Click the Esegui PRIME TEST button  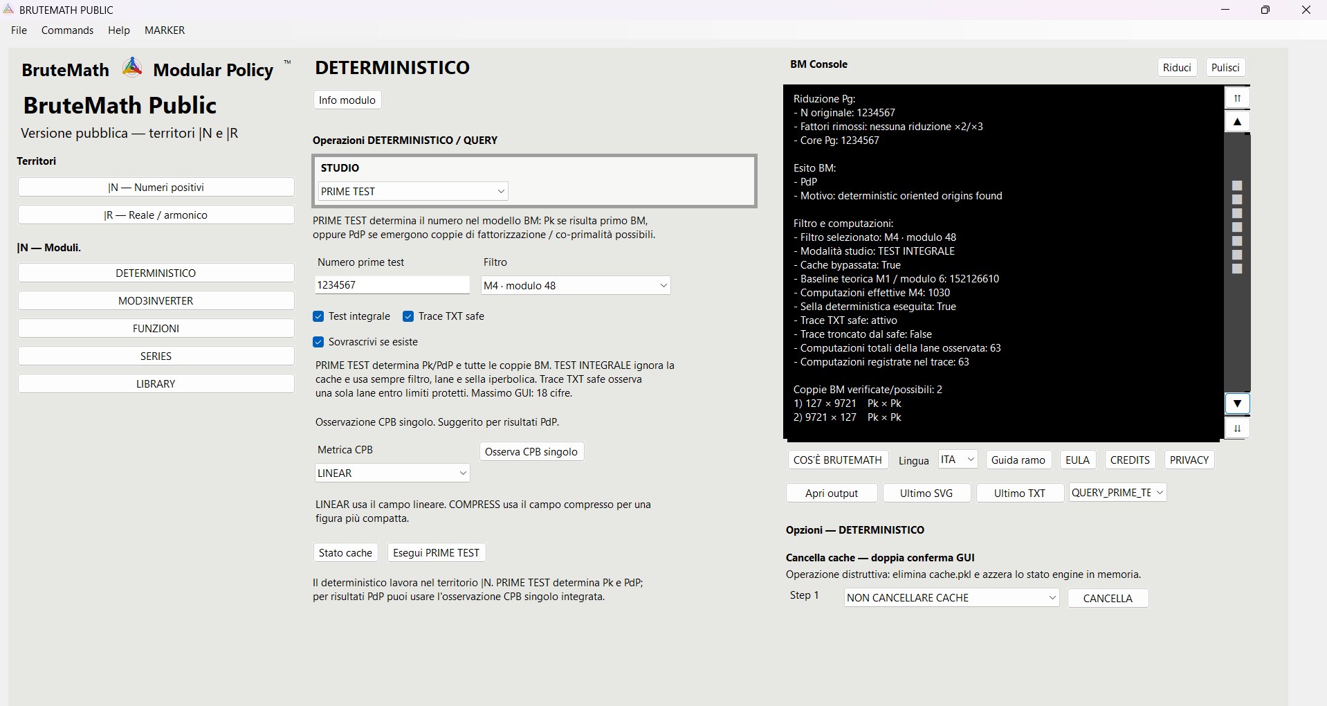click(437, 553)
